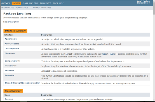Open the Cloneable interface page

pyautogui.click(x=10, y=53)
